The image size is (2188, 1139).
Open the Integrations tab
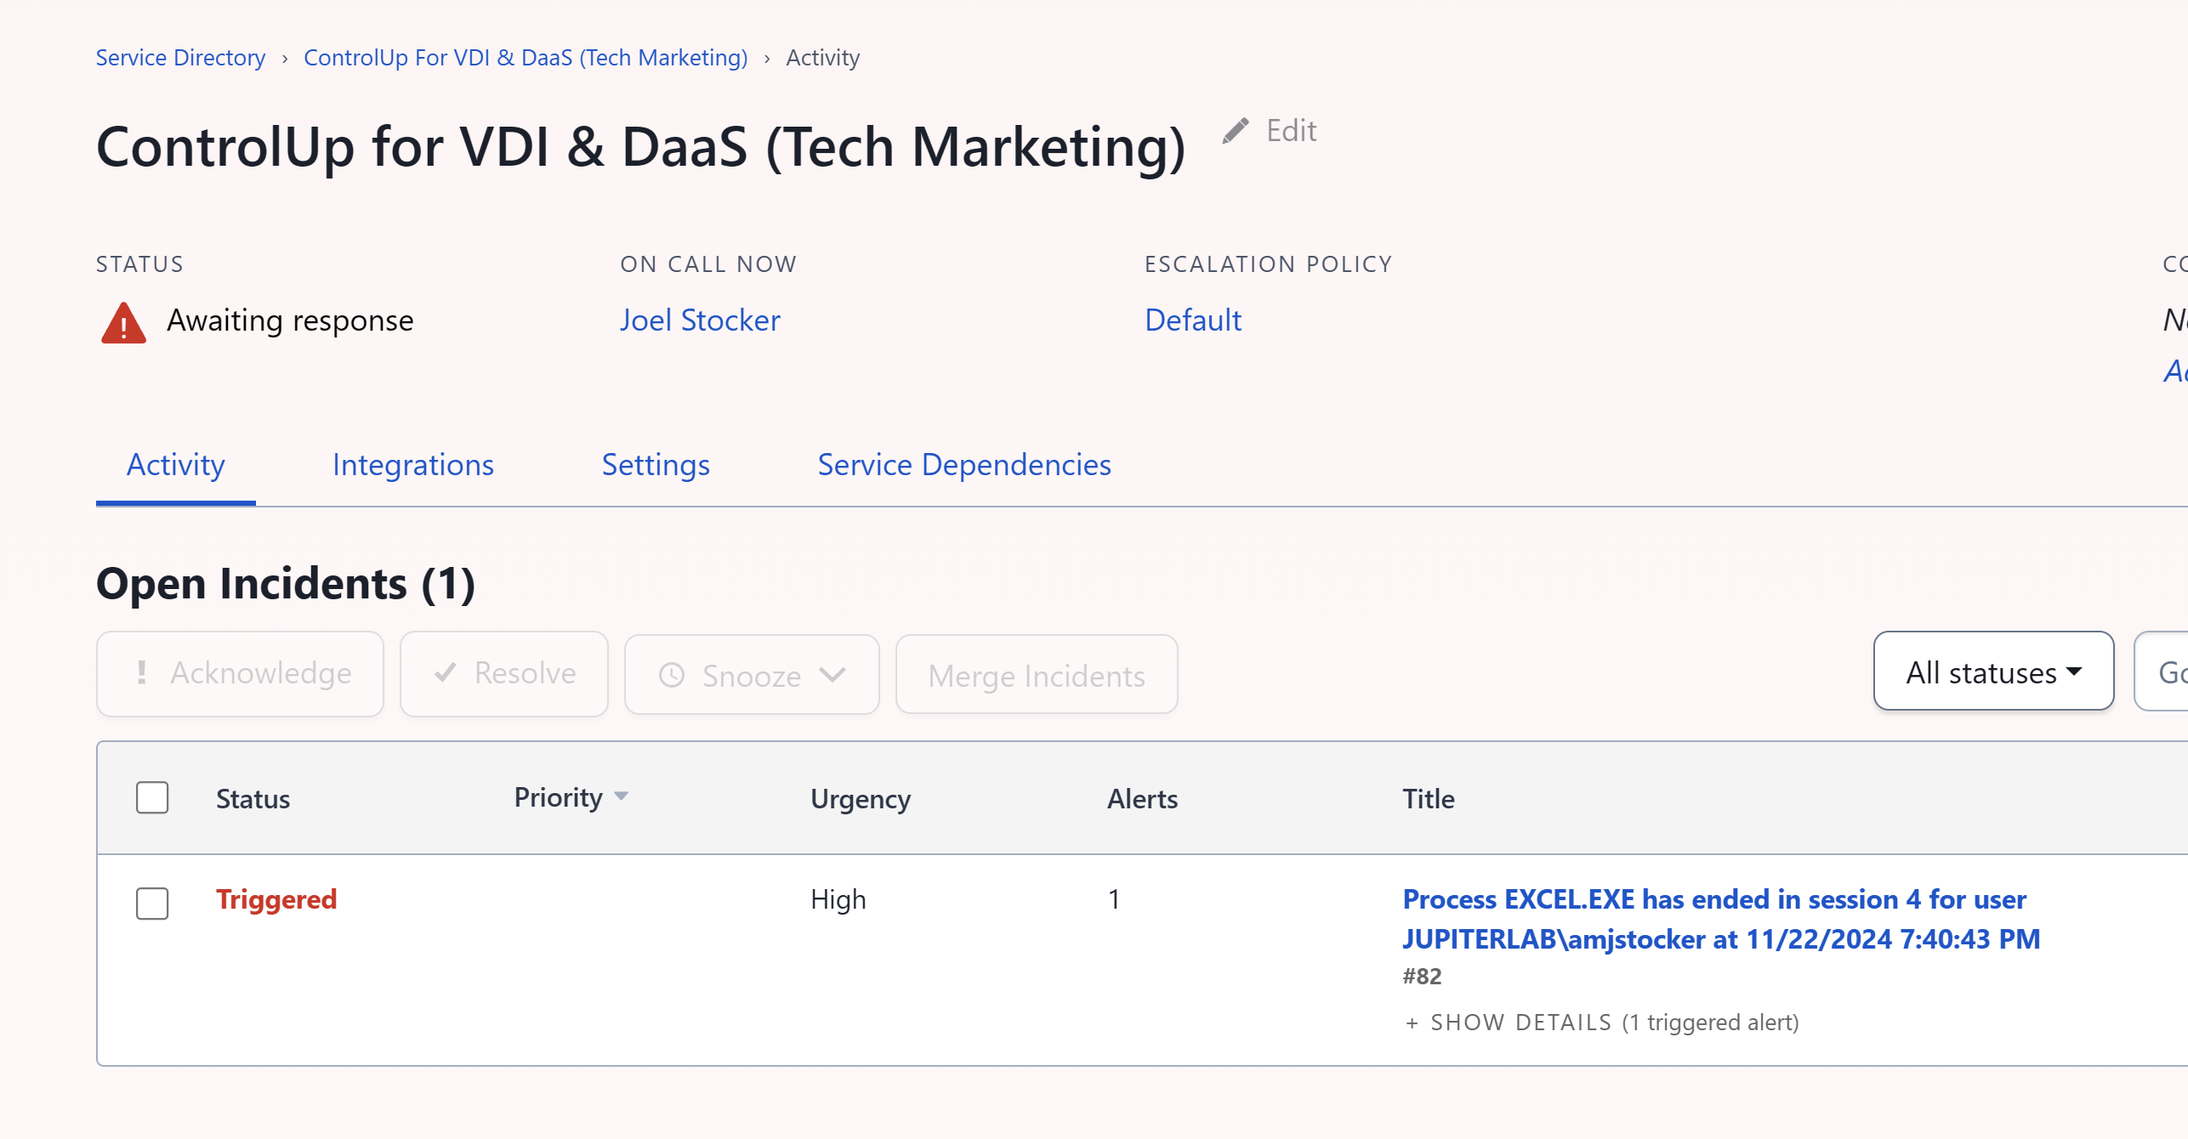[413, 465]
